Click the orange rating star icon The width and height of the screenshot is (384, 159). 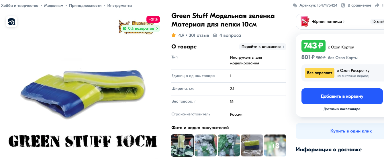[174, 35]
